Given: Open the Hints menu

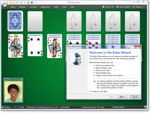Looking at the screenshot, I should coord(56,7).
